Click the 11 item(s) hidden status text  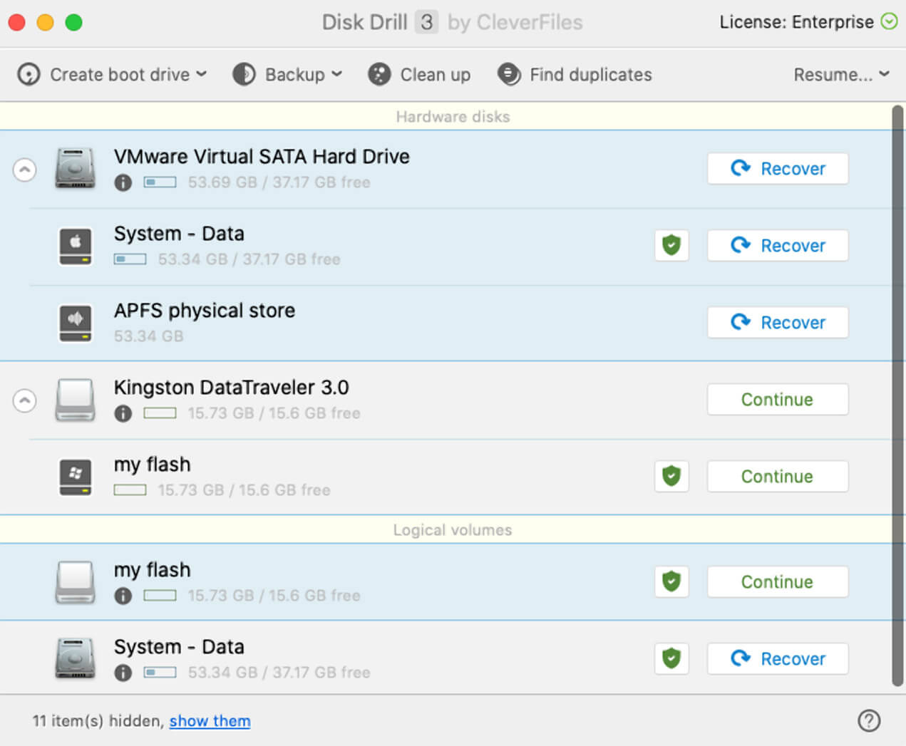click(x=98, y=721)
